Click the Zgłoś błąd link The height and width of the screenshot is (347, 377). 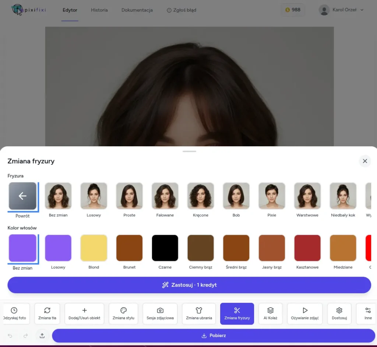[182, 10]
